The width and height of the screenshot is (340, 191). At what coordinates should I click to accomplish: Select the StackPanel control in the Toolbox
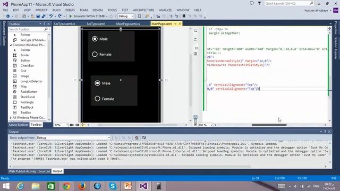pos(28,97)
